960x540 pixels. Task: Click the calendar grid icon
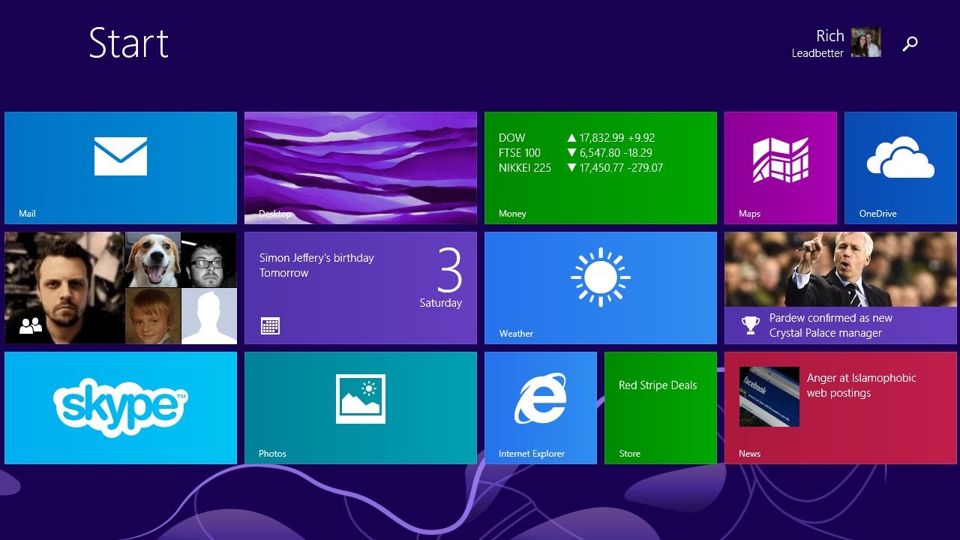click(270, 325)
